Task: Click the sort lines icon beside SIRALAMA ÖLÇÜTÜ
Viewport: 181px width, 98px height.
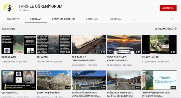Action: coord(151,29)
